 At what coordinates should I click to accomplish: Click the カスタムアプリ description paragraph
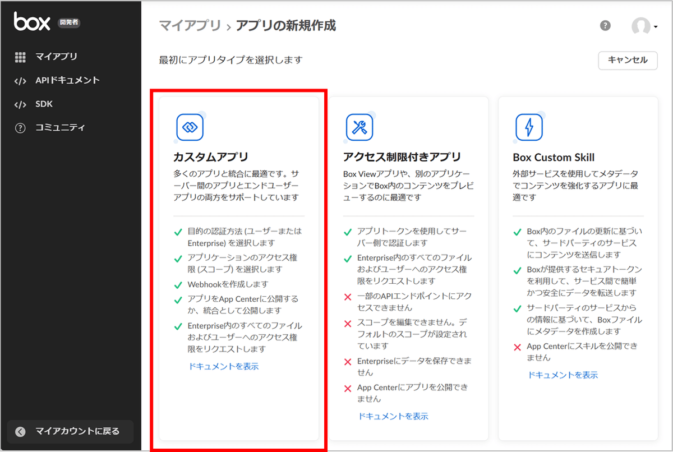(237, 186)
